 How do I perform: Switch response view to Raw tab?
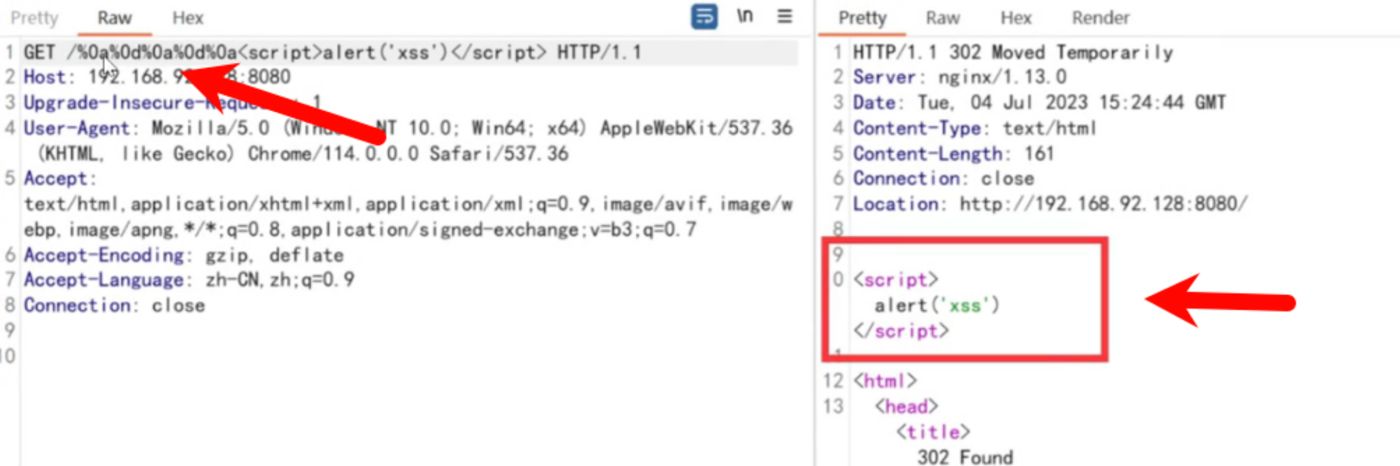942,18
